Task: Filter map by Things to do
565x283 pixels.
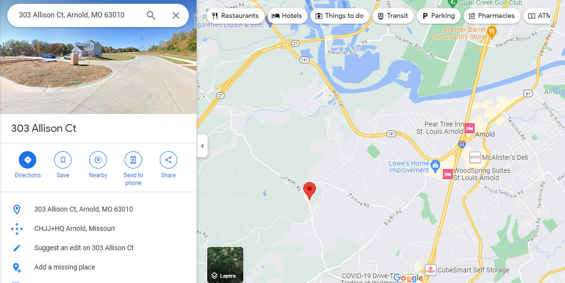Action: pyautogui.click(x=339, y=16)
